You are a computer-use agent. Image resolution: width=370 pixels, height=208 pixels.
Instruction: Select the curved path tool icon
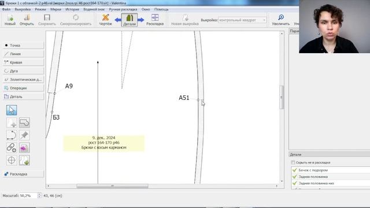pos(12,135)
